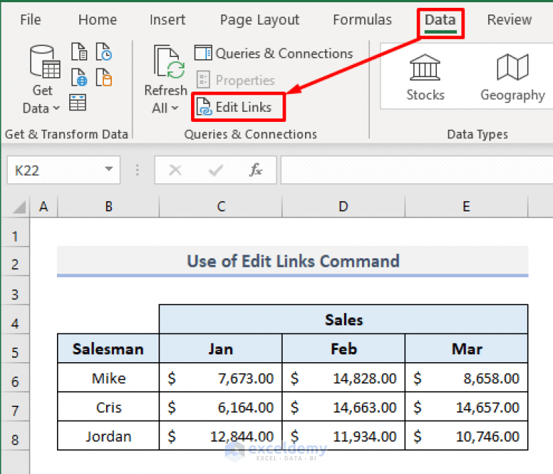Image resolution: width=553 pixels, height=474 pixels.
Task: Select row 7 header
Action: point(15,407)
